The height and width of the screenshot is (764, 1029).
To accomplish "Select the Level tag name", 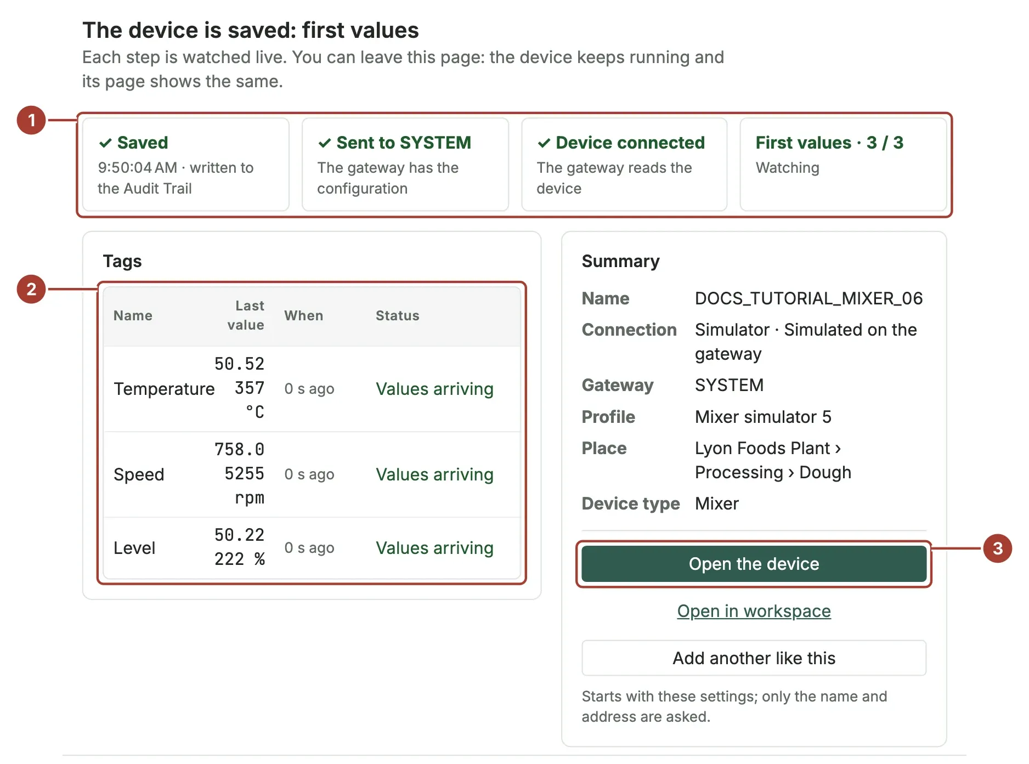I will [134, 548].
